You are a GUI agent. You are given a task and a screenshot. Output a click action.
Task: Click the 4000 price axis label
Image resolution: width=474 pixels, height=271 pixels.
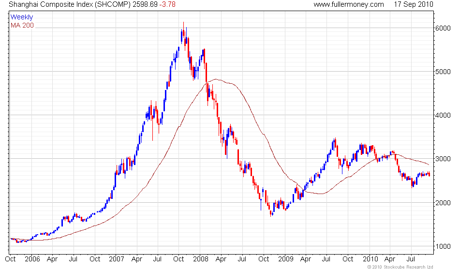(x=443, y=115)
